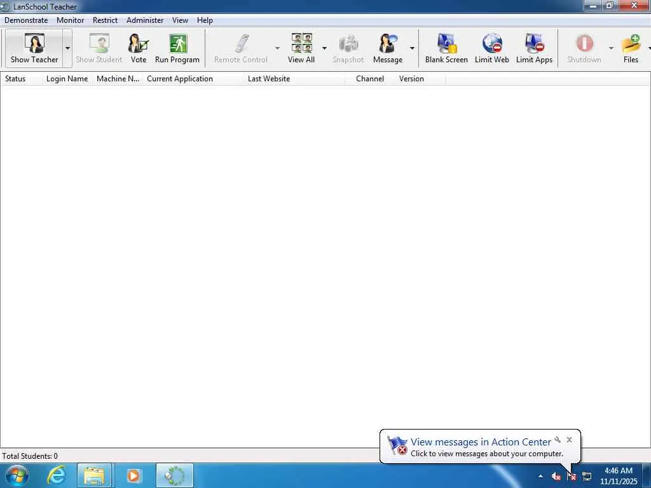This screenshot has height=488, width=651.
Task: Sort by the Channel column header
Action: [370, 79]
